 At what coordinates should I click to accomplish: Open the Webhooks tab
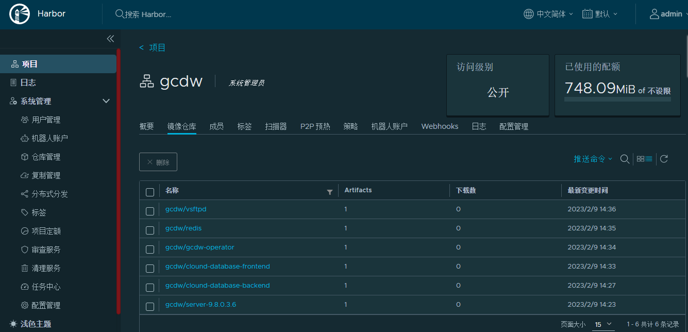[440, 126]
